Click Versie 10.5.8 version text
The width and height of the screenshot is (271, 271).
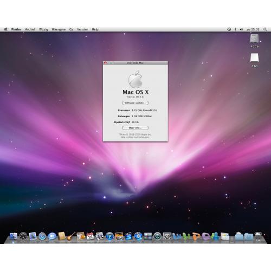(135, 97)
